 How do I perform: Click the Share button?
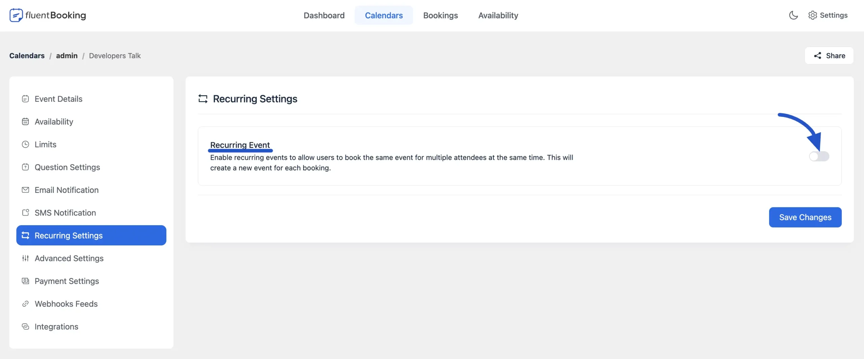click(829, 56)
